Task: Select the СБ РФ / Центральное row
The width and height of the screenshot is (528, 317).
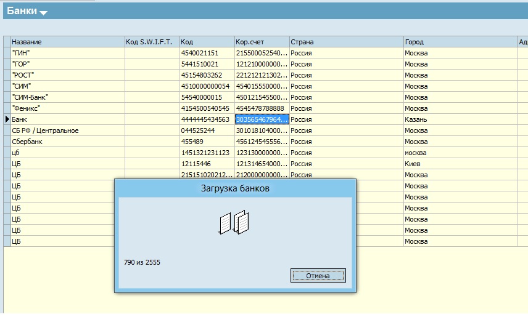Action: pyautogui.click(x=68, y=130)
